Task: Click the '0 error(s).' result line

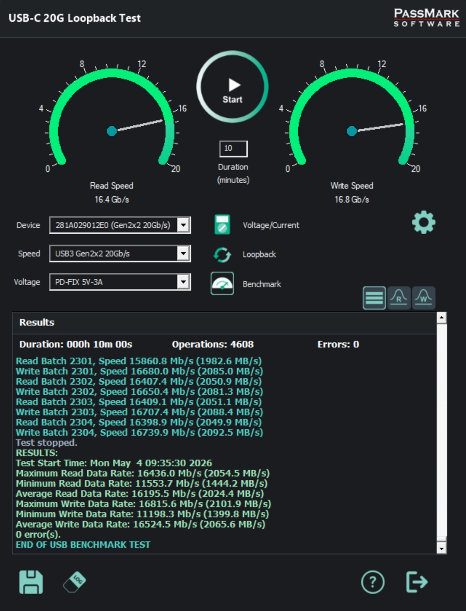Action: (x=38, y=534)
